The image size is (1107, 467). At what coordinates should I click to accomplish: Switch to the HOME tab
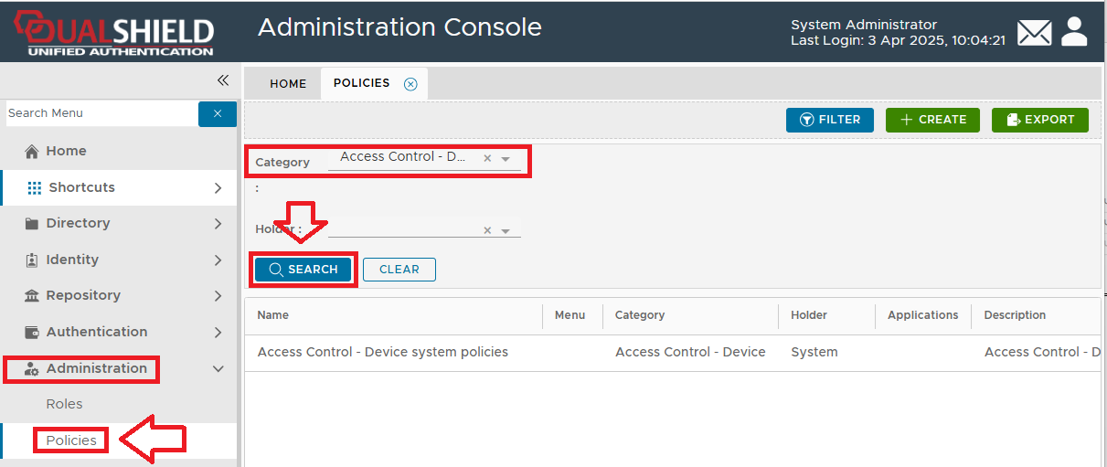288,83
